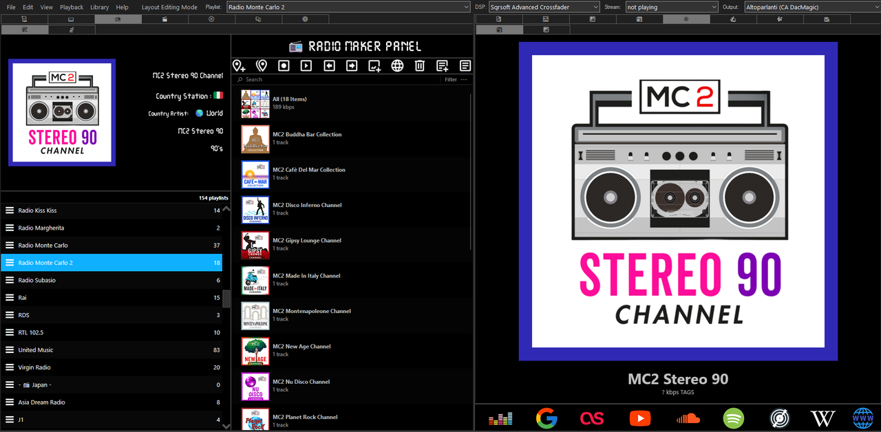Open the View menu
881x432 pixels.
pos(47,7)
